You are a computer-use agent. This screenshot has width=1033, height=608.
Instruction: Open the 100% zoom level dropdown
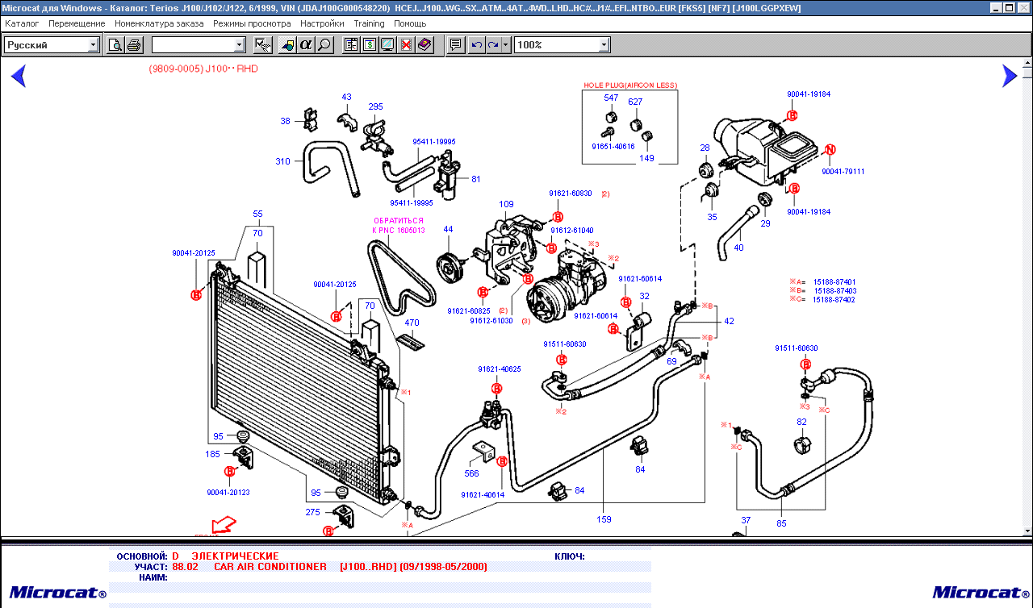[x=604, y=44]
